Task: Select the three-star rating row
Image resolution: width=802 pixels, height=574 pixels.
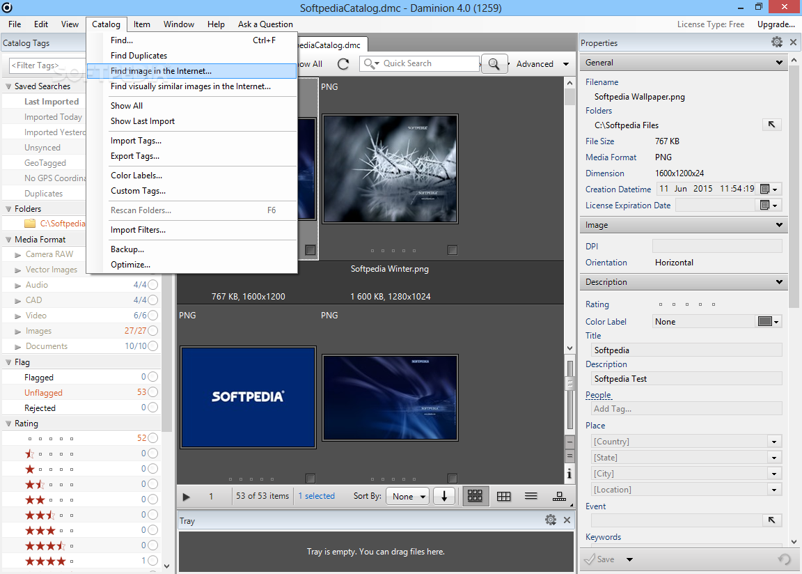Action: [82, 530]
